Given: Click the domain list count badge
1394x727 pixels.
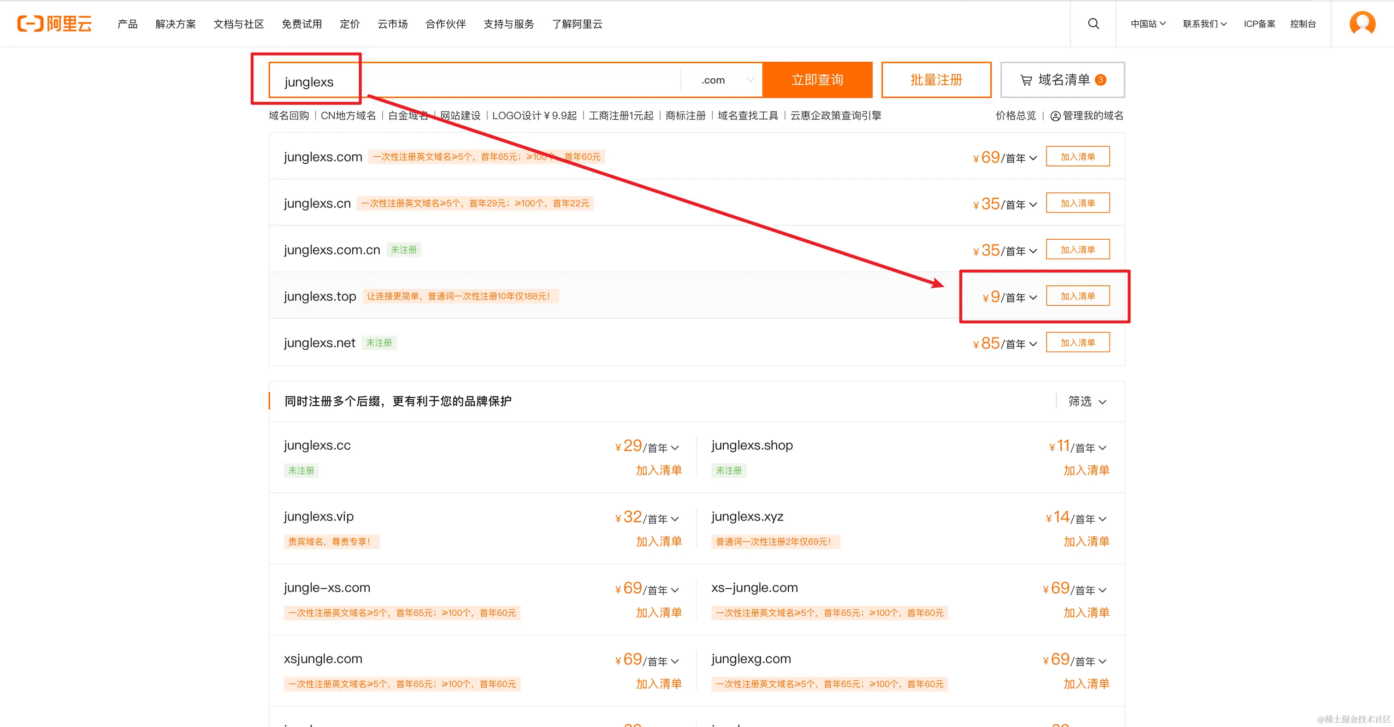Looking at the screenshot, I should tap(1100, 80).
